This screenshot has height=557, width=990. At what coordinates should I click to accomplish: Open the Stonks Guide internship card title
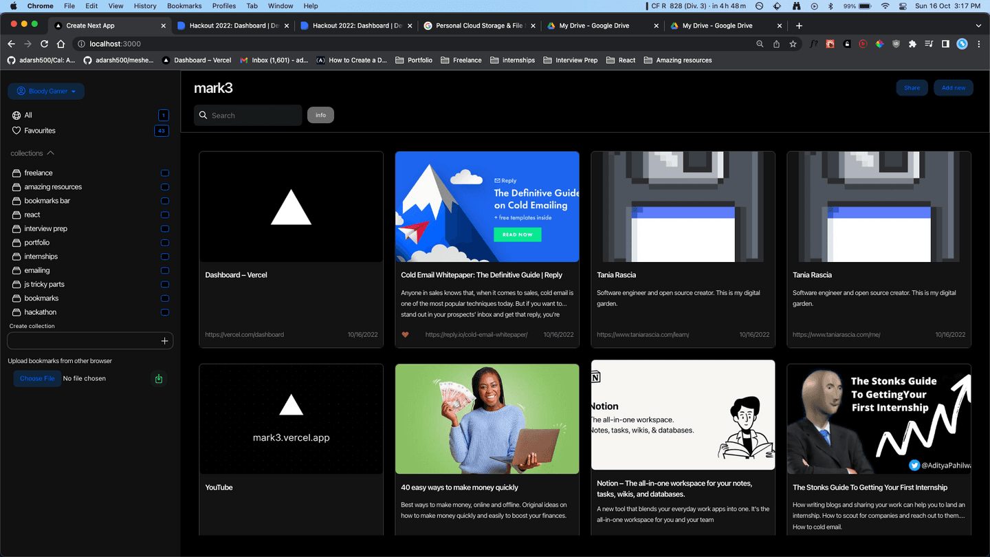click(x=870, y=488)
